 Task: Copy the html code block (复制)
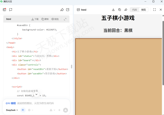[45, 19]
